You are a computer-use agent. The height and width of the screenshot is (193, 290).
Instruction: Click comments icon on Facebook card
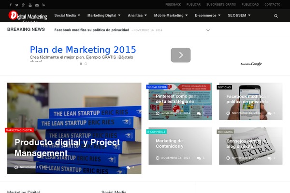click(x=270, y=113)
